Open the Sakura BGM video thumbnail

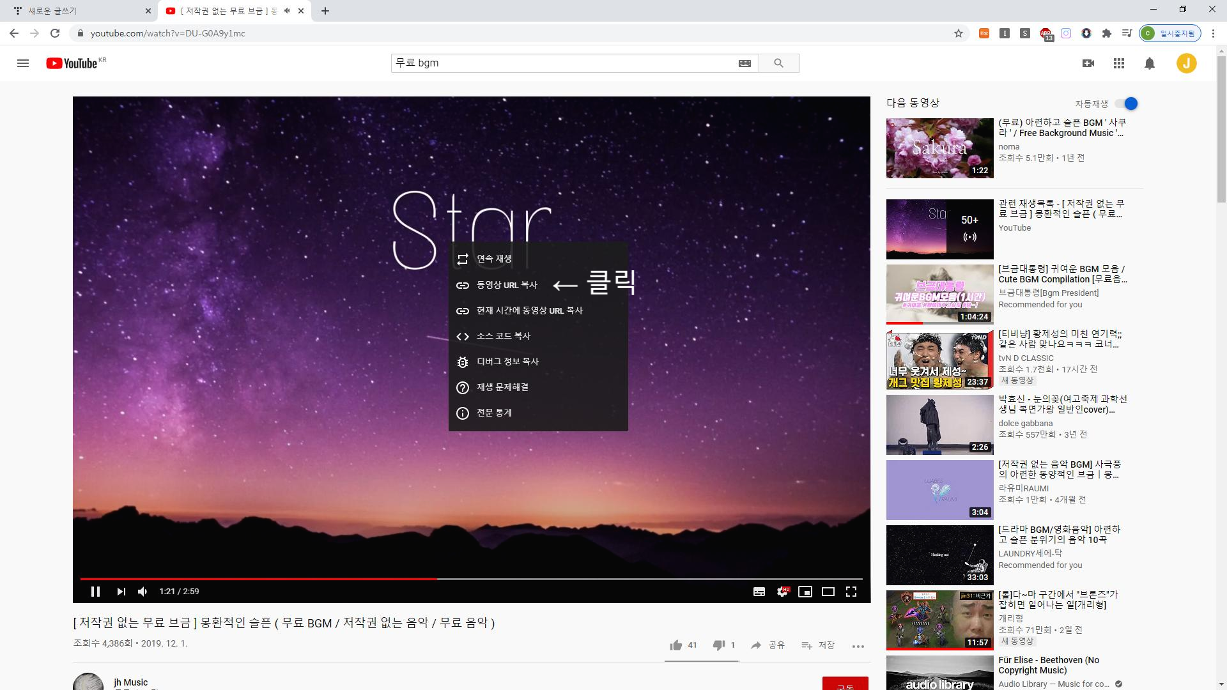click(939, 148)
